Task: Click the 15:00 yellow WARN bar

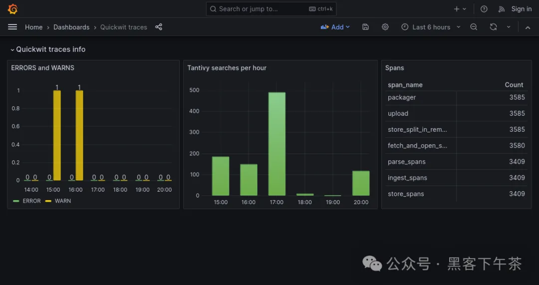Action: click(x=57, y=135)
